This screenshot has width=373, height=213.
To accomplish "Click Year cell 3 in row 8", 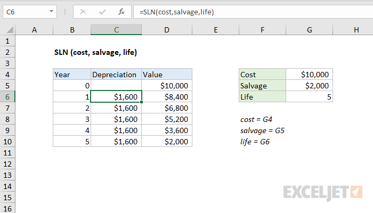I will (72, 119).
